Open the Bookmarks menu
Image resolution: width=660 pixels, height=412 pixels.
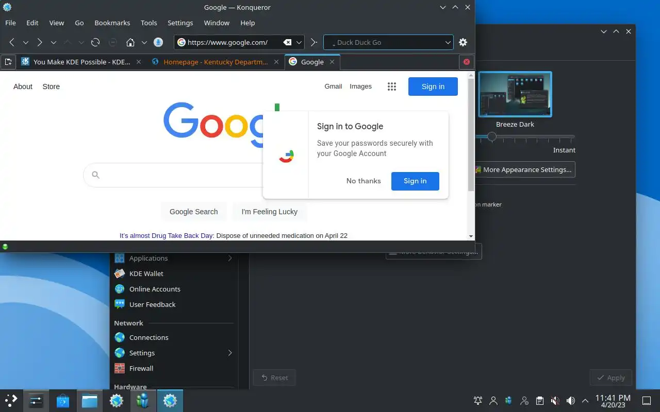(x=112, y=23)
